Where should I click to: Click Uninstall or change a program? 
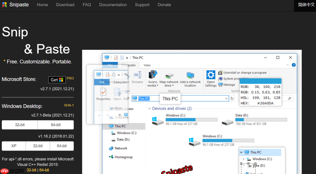coord(243,73)
